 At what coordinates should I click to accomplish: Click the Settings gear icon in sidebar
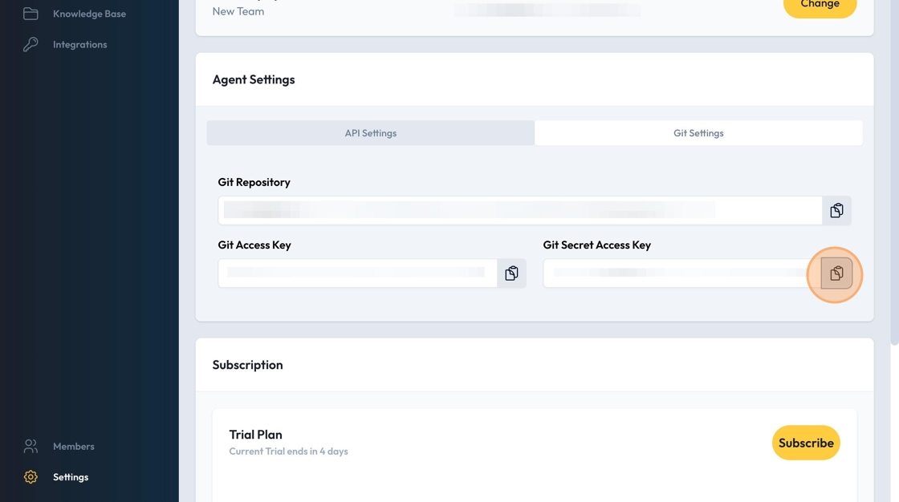point(31,477)
